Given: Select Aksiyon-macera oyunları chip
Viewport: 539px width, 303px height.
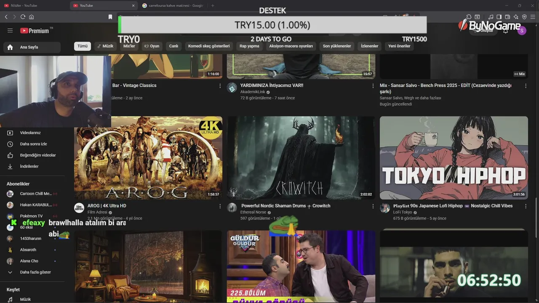Looking at the screenshot, I should [x=291, y=46].
